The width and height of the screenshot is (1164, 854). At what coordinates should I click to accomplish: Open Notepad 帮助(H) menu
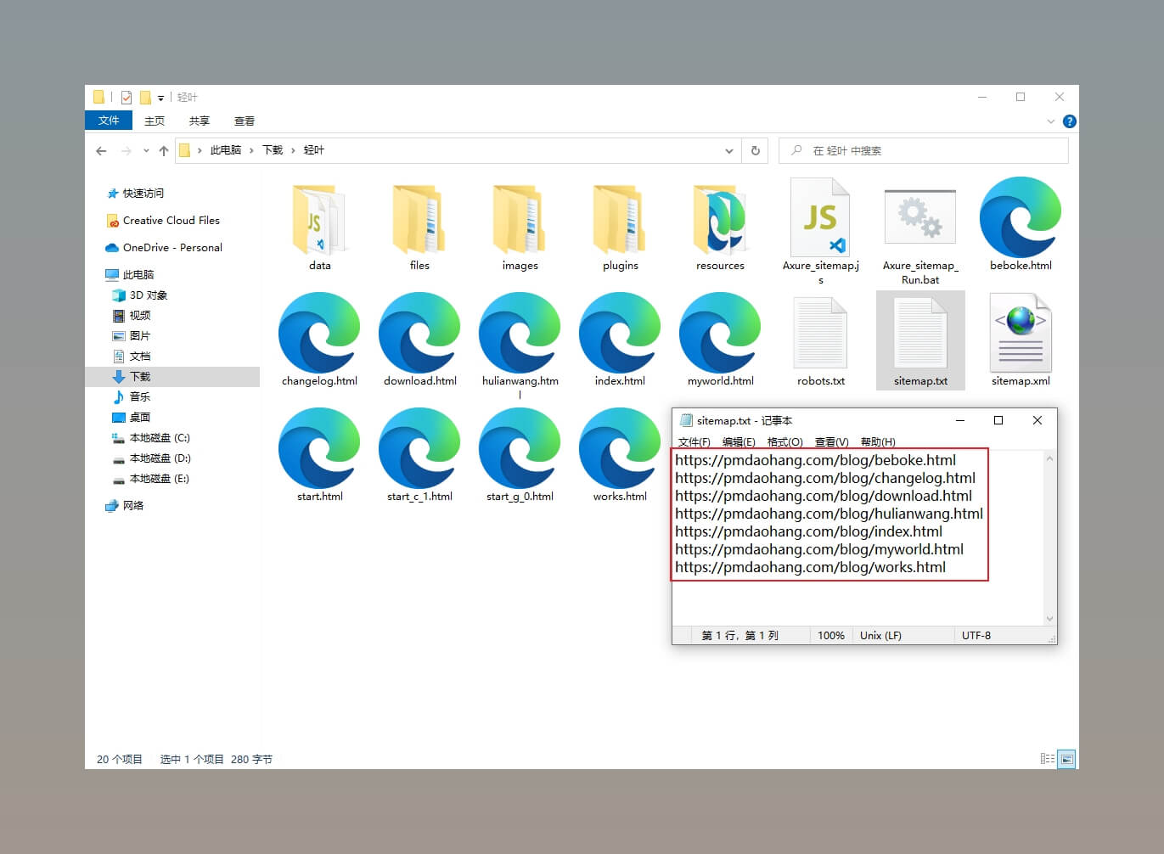point(878,441)
